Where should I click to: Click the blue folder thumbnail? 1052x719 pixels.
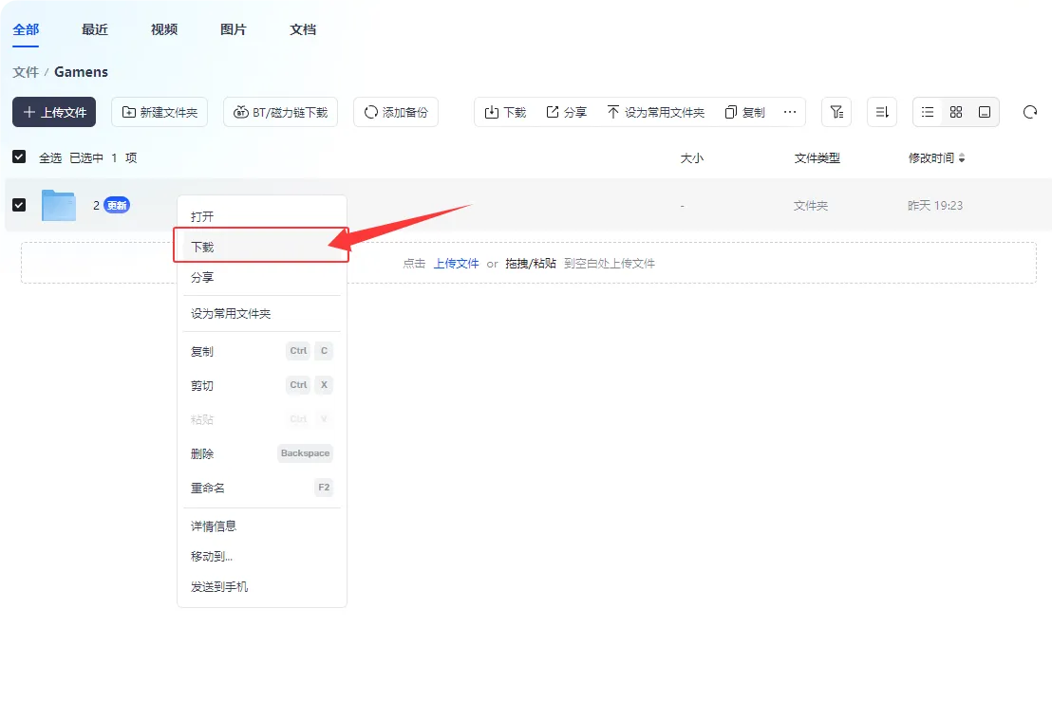click(x=58, y=205)
